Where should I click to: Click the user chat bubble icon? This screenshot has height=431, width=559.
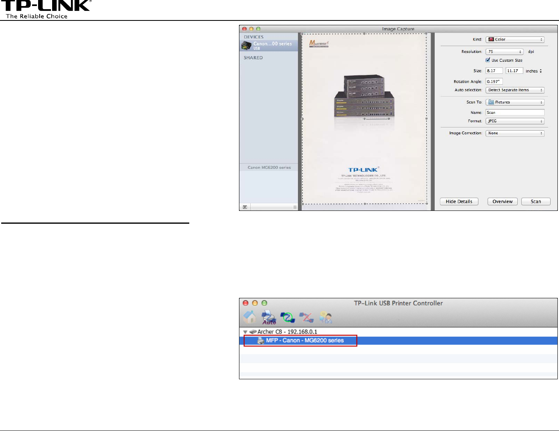[326, 318]
